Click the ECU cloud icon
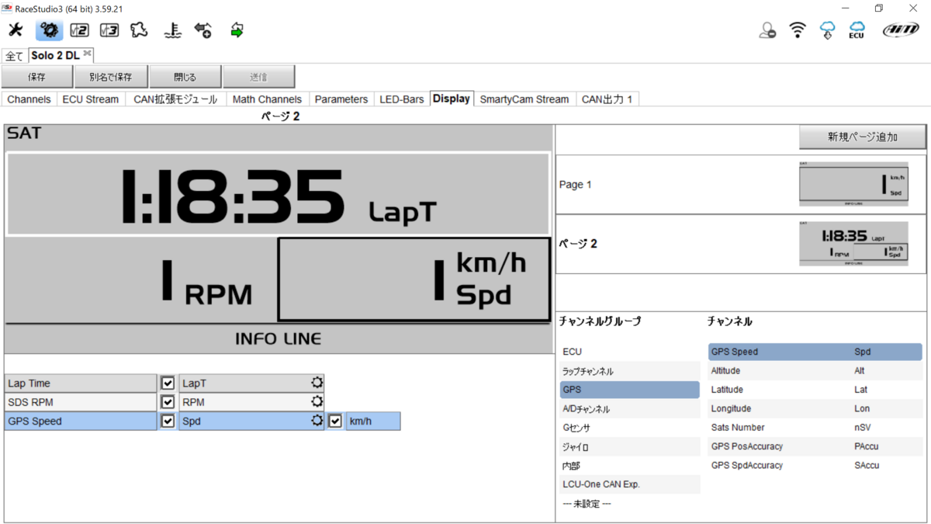The width and height of the screenshot is (931, 524). (x=857, y=30)
